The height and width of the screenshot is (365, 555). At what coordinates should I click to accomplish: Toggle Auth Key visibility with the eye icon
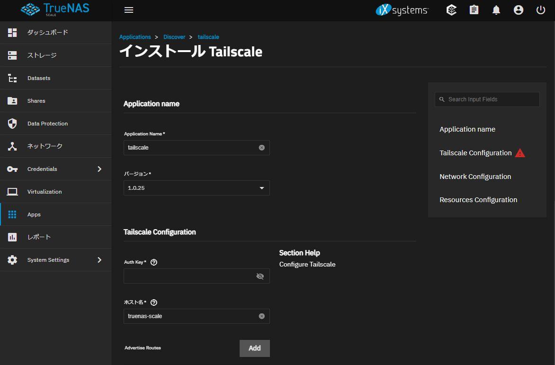point(260,276)
